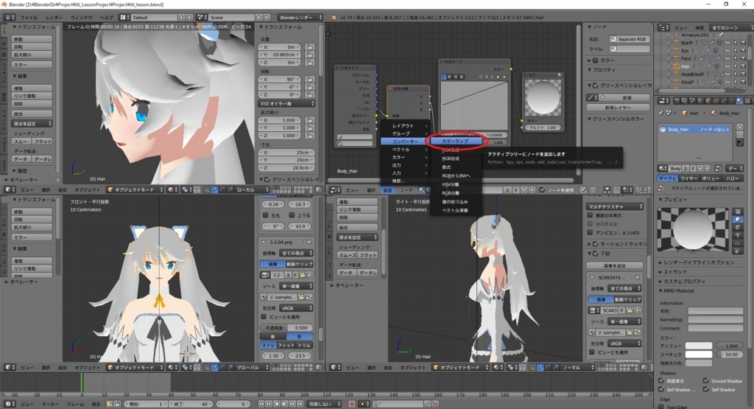Switch to the ワイヤー material type tab
The width and height of the screenshot is (754, 409).
coord(688,178)
